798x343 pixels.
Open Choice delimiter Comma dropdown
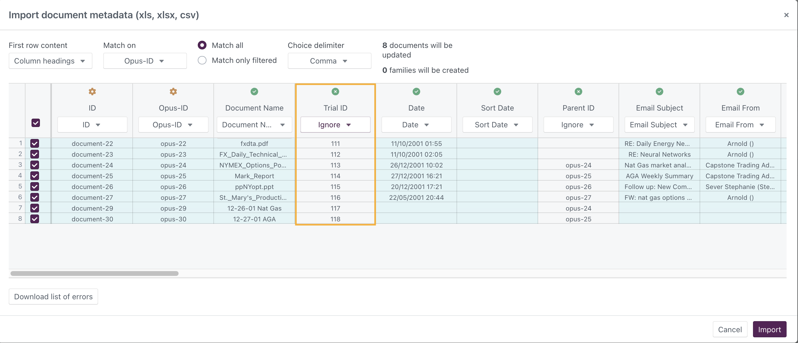pyautogui.click(x=329, y=61)
